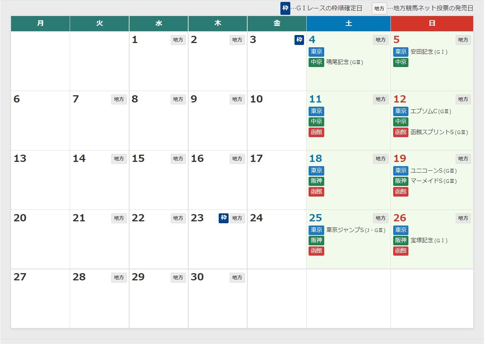
Task: Click the 地方 badge on day 21
Action: (x=119, y=218)
